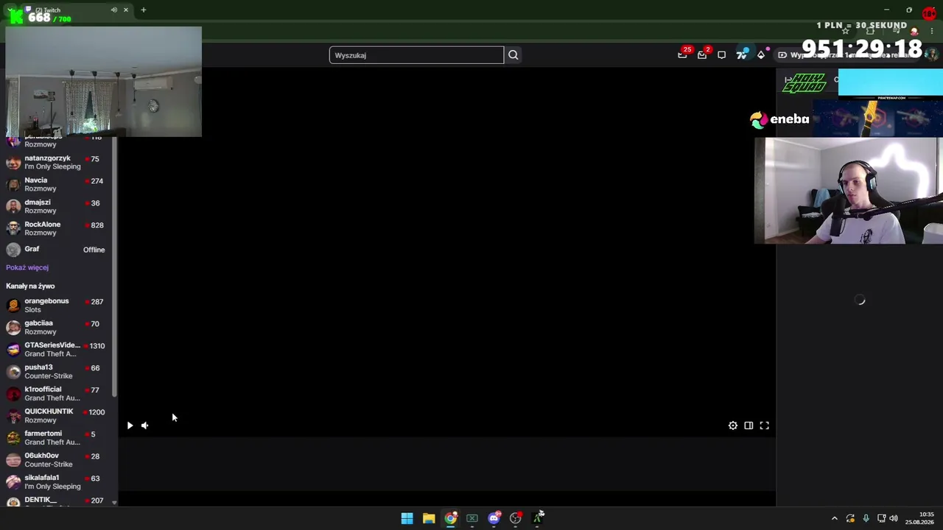This screenshot has width=943, height=530.
Task: Enter fullscreen mode in player
Action: click(765, 425)
